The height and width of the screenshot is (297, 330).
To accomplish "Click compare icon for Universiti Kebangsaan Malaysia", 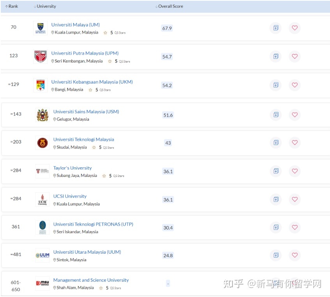I will point(275,85).
